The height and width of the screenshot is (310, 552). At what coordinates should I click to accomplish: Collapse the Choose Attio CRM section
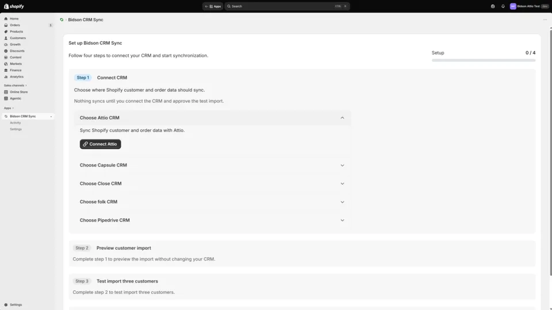[342, 118]
